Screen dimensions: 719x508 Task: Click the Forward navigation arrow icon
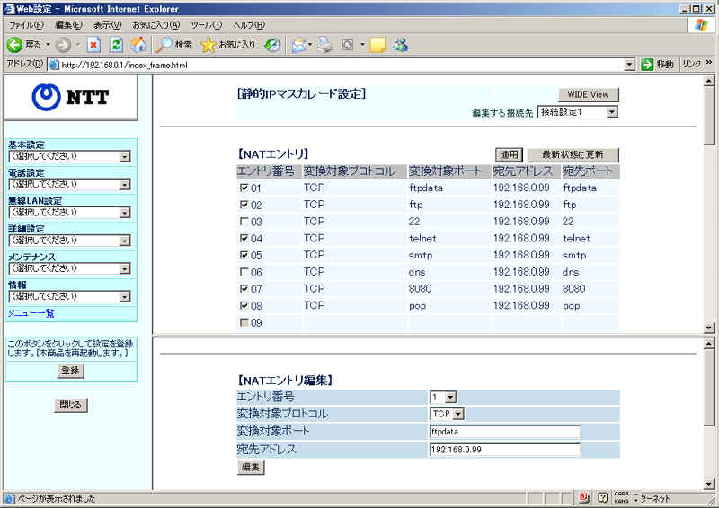(63, 45)
